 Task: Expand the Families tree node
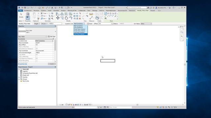pos(19,77)
